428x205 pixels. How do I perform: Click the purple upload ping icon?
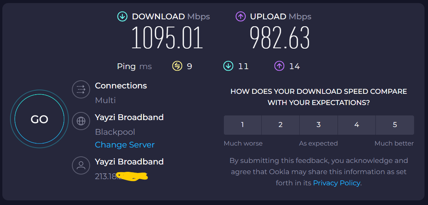[x=279, y=66]
